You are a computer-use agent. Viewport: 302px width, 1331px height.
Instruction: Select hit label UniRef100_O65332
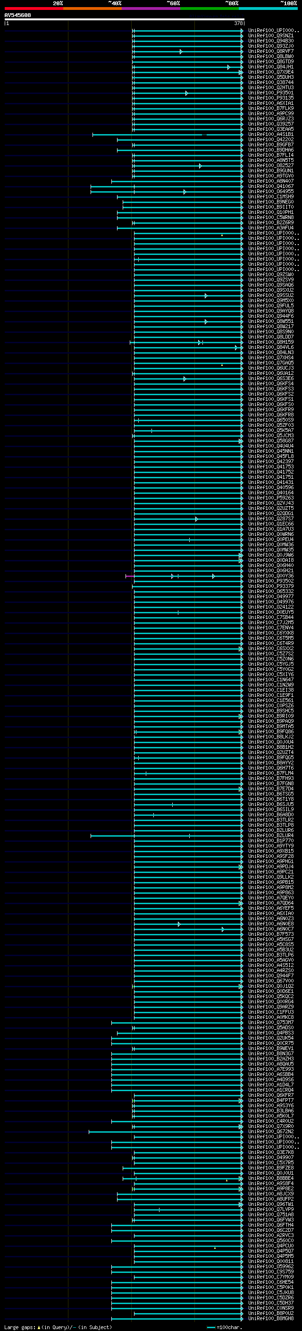coord(270,591)
